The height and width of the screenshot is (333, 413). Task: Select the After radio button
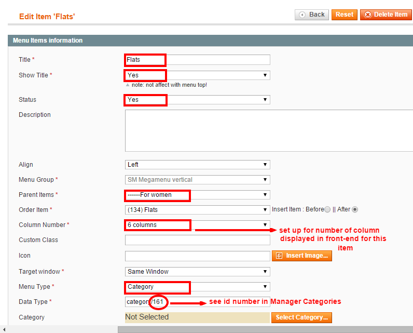click(355, 209)
